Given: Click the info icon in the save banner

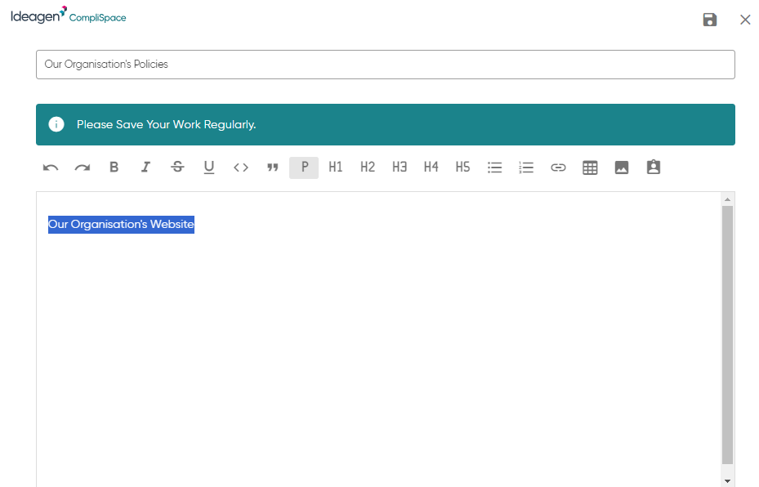Looking at the screenshot, I should (x=56, y=124).
